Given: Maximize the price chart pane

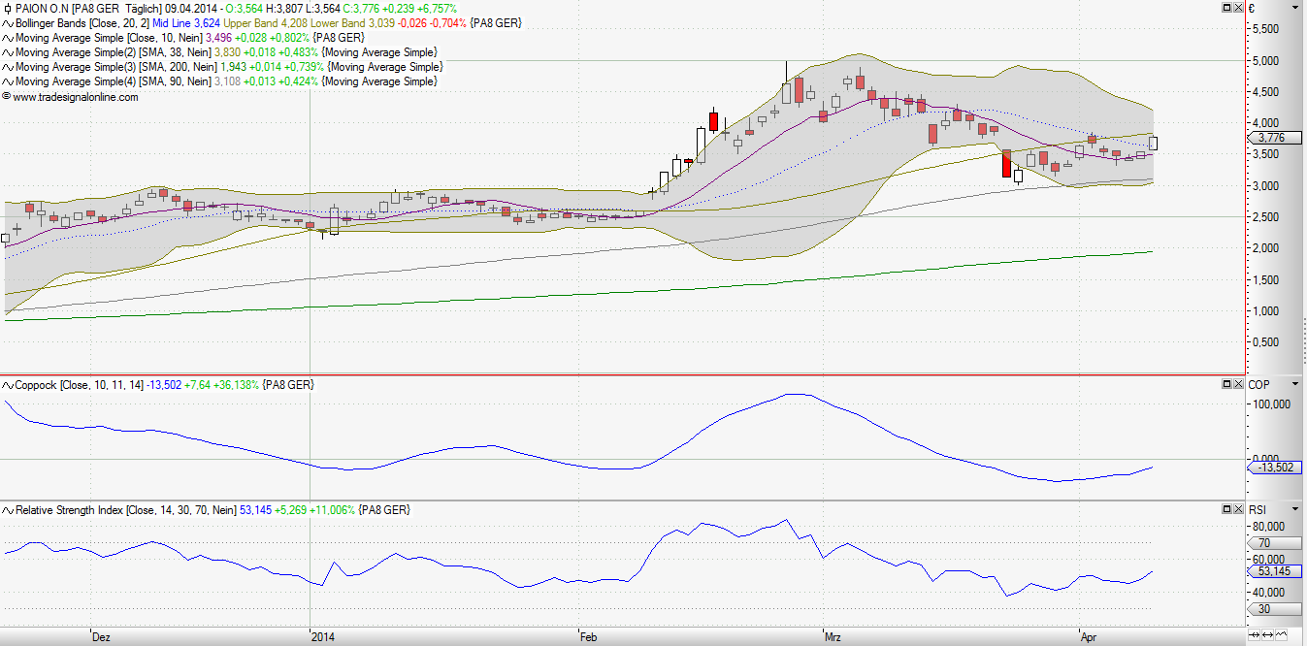Looking at the screenshot, I should tap(1225, 7).
